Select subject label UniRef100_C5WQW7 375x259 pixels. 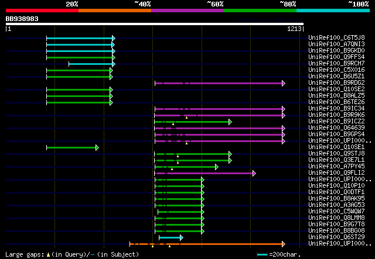[x=336, y=212]
